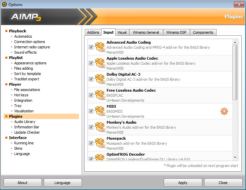This screenshot has height=190, width=246.
Task: Click the Monkey's Audio plugin icon
Action: click(100, 127)
